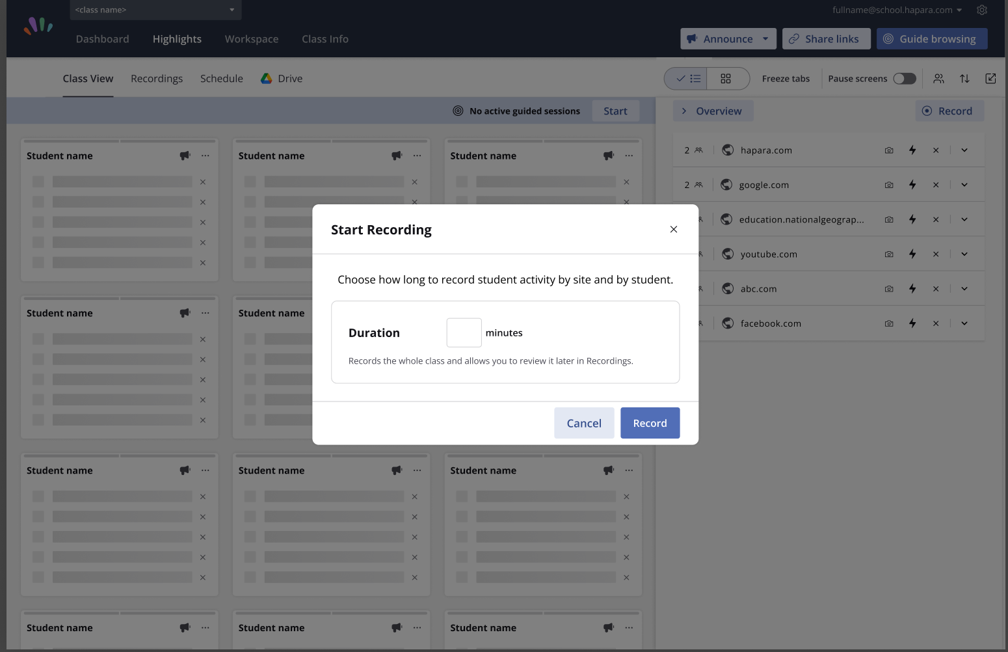Click the camera snapshot icon for hapara.com
Viewport: 1008px width, 652px height.
coord(888,150)
